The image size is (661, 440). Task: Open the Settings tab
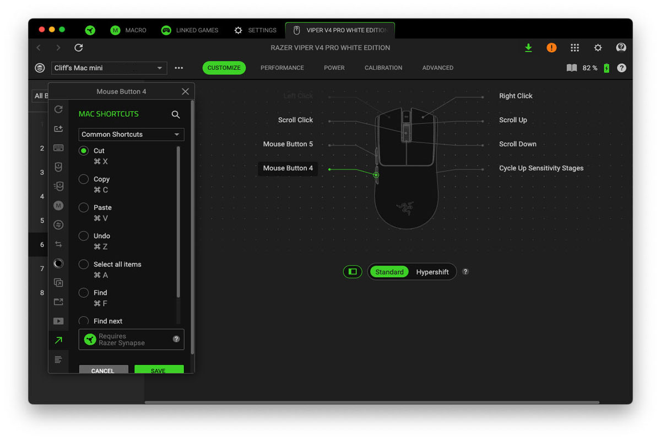coord(255,30)
